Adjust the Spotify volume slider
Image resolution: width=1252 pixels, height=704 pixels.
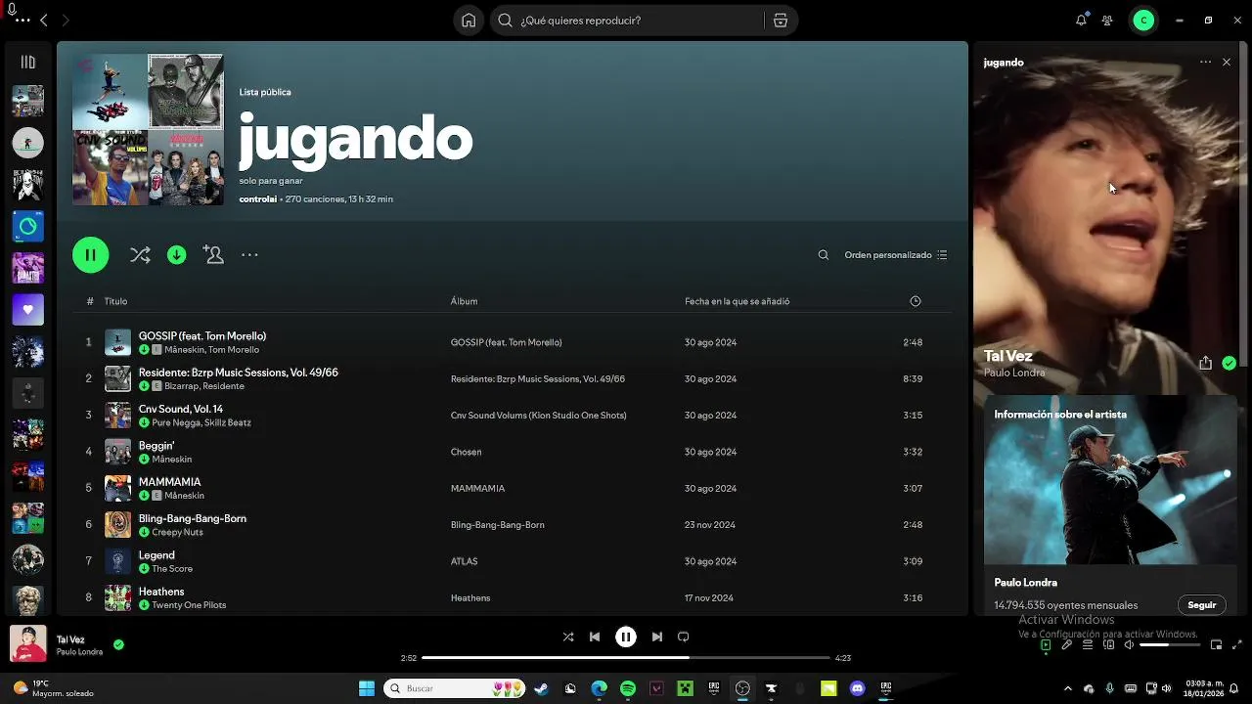(x=1170, y=644)
